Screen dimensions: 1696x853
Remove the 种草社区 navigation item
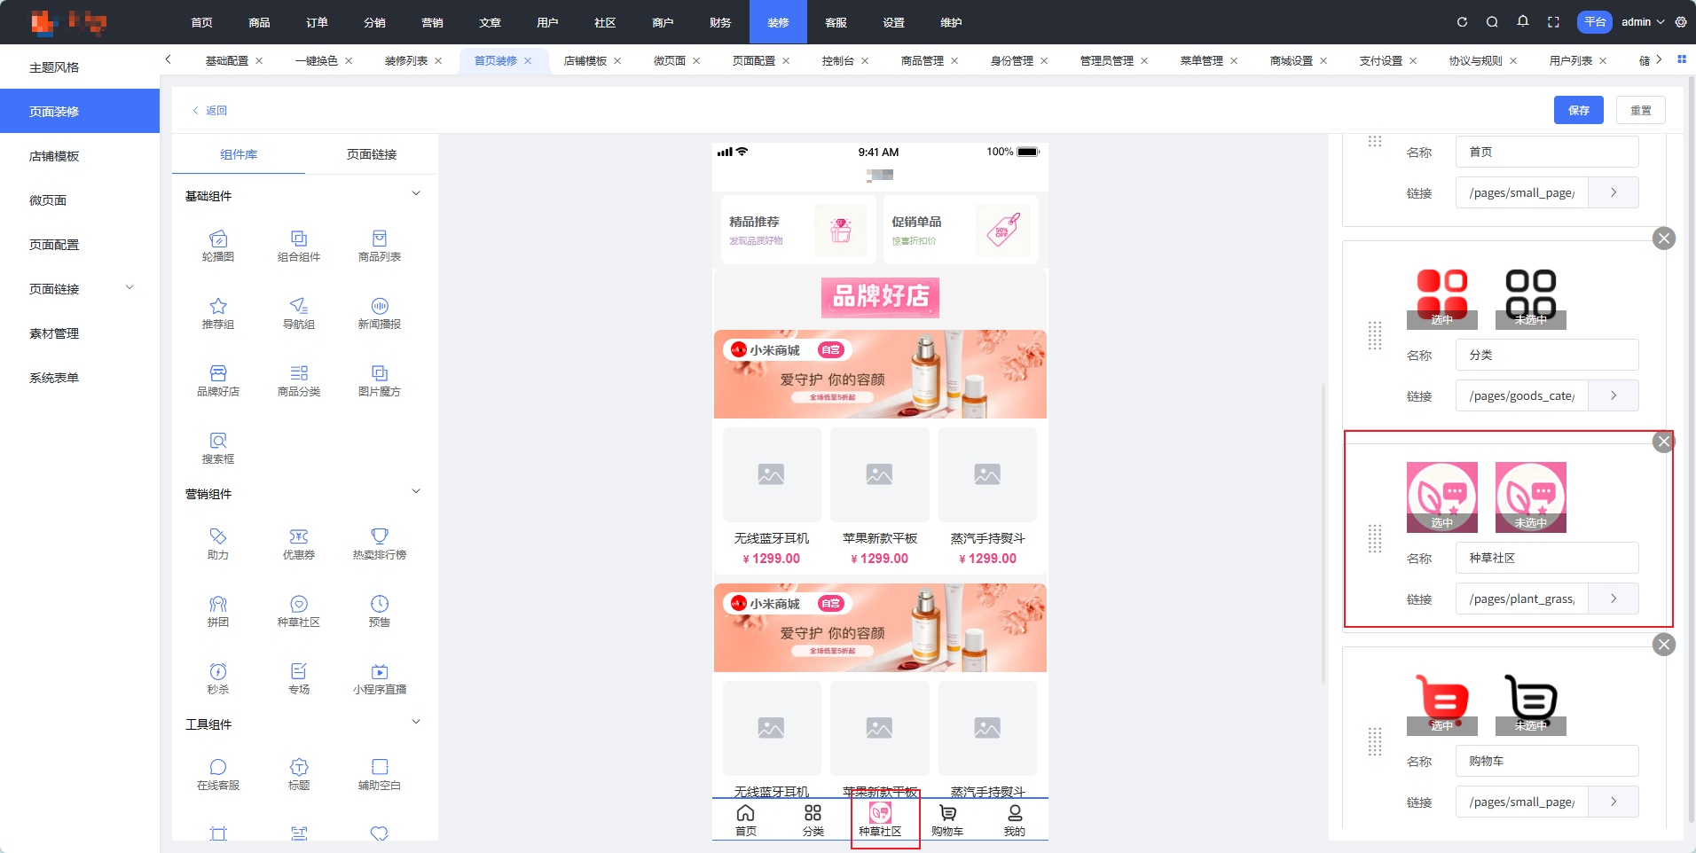coord(1664,442)
